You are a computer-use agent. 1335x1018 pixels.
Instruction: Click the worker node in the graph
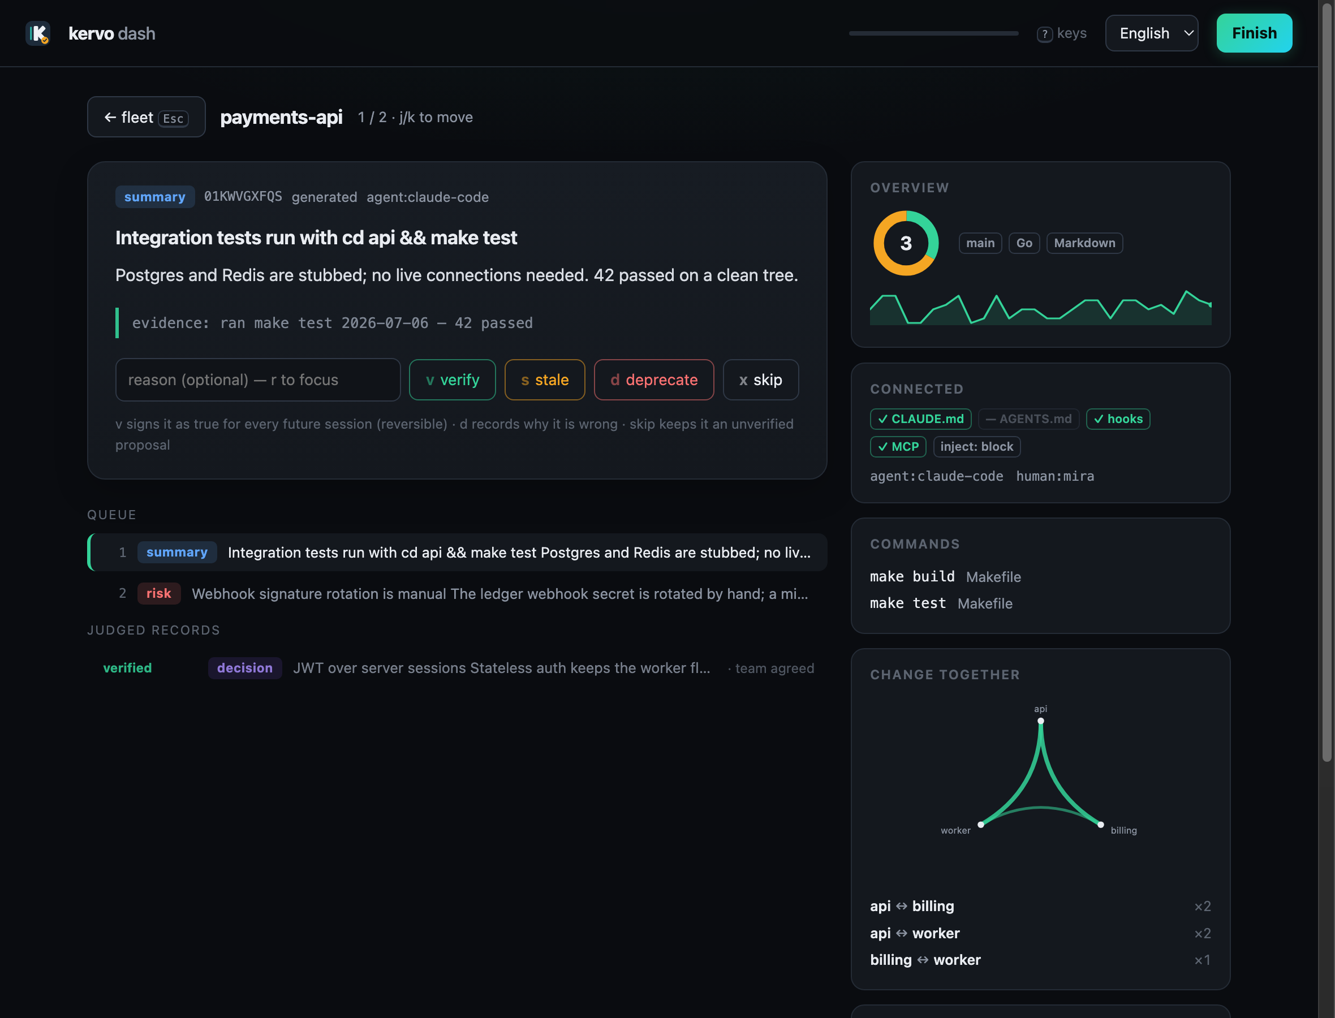(x=980, y=825)
